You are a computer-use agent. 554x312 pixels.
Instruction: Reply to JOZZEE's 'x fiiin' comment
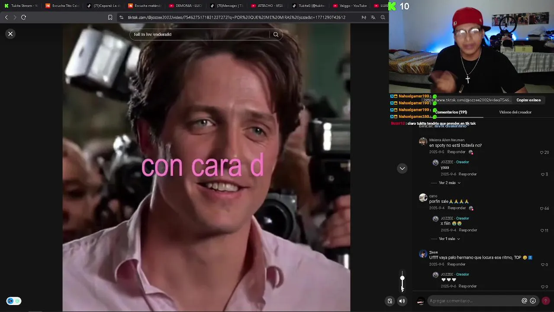[468, 230]
